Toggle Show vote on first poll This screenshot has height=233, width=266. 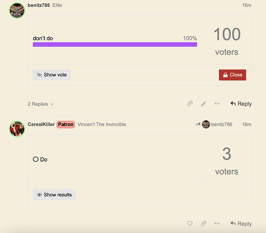coord(52,75)
